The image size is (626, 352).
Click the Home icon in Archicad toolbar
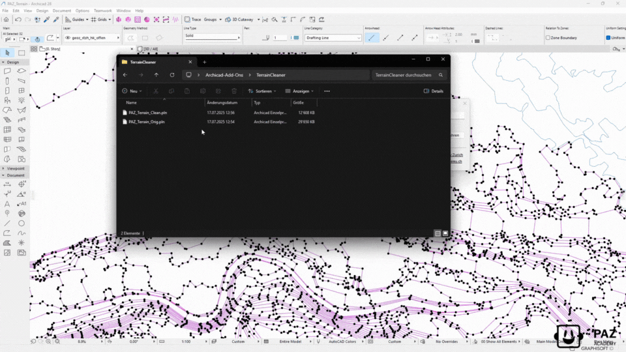(x=6, y=20)
